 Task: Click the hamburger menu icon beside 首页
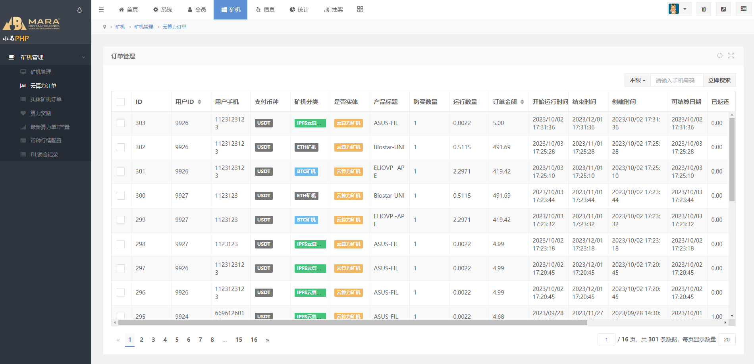point(101,9)
